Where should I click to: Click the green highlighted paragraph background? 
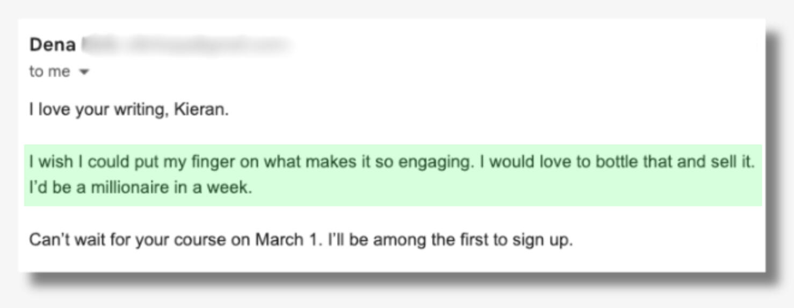pos(483,188)
